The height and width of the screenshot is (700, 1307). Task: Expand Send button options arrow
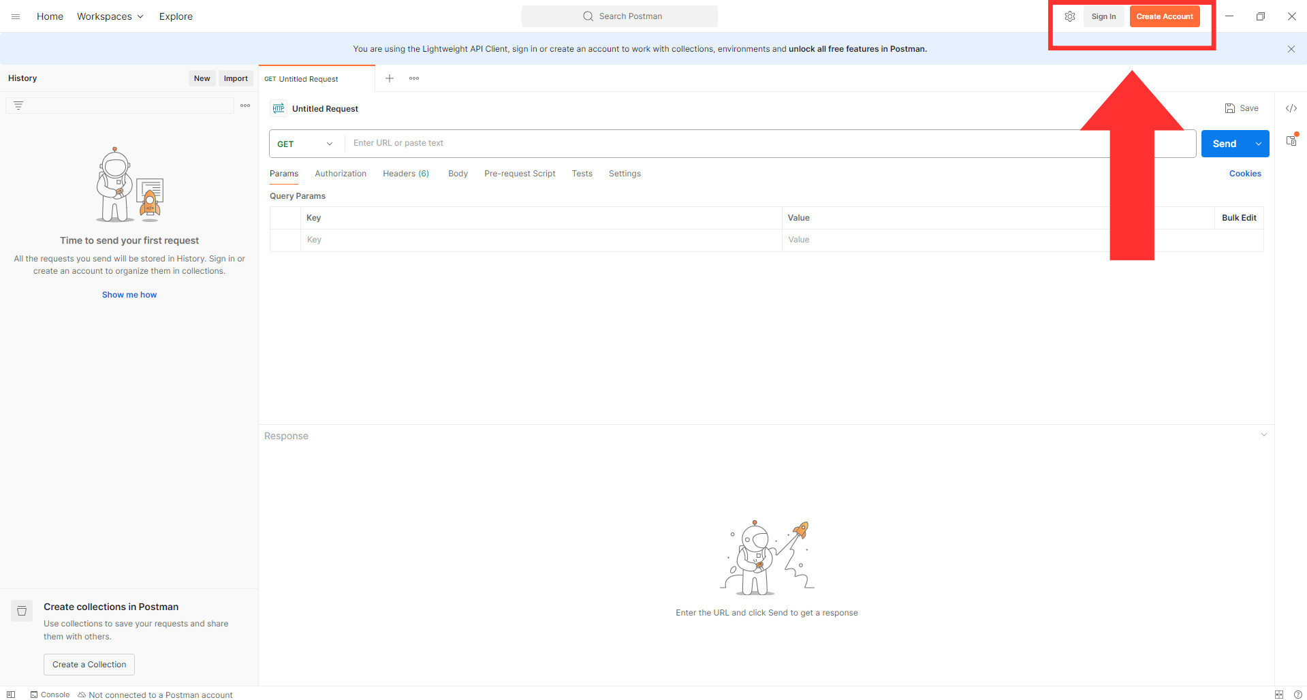pyautogui.click(x=1259, y=144)
